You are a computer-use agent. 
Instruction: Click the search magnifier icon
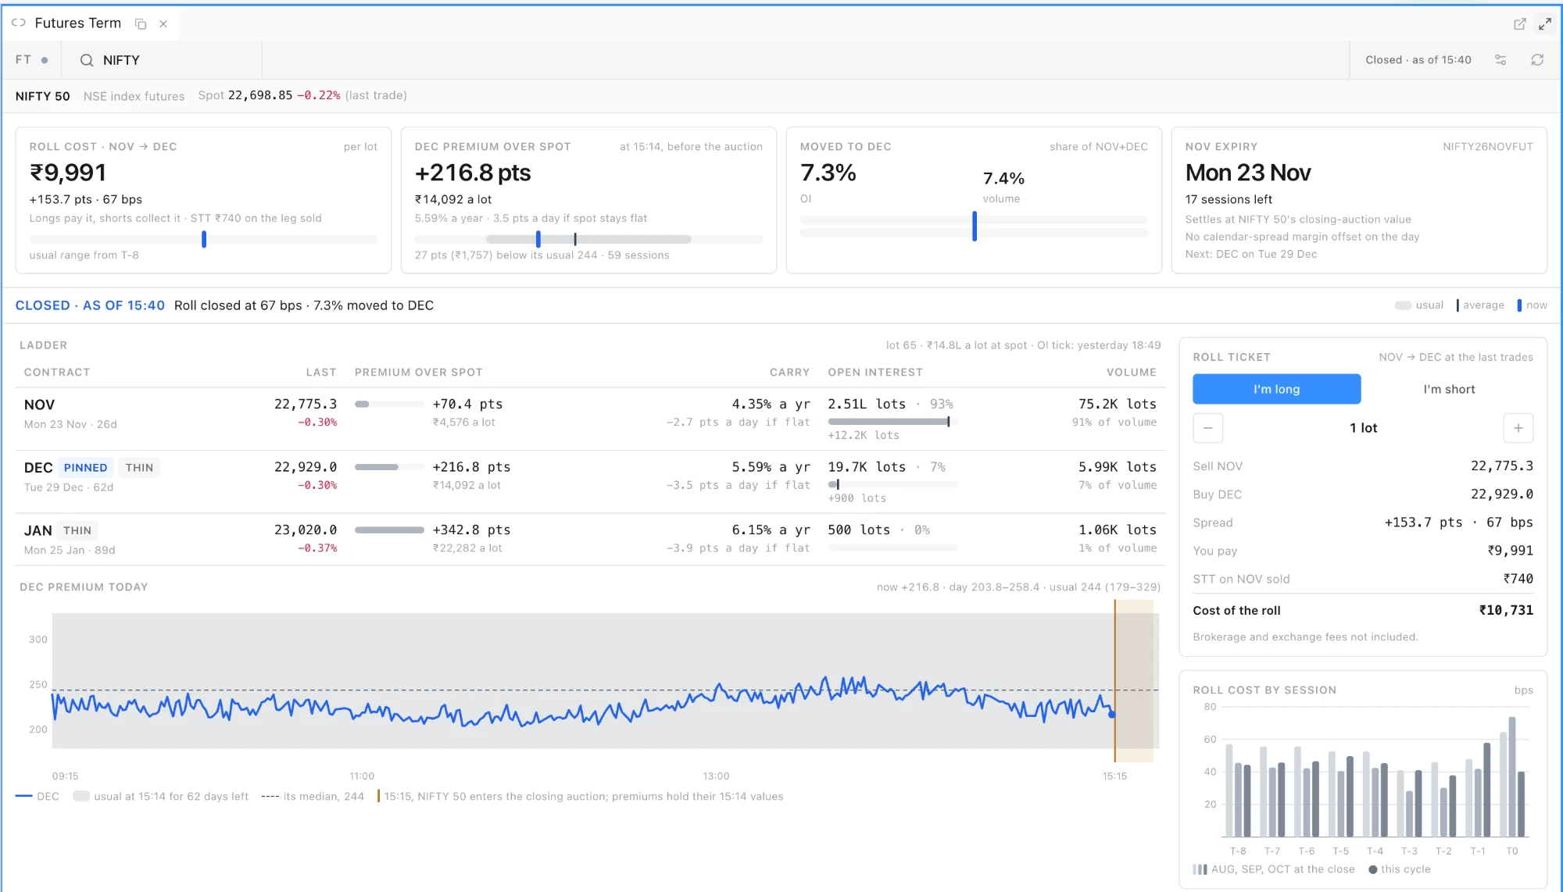87,60
